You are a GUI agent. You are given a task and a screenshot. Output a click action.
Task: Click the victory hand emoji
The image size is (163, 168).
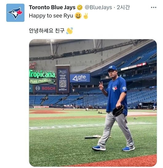pyautogui.click(x=86, y=16)
